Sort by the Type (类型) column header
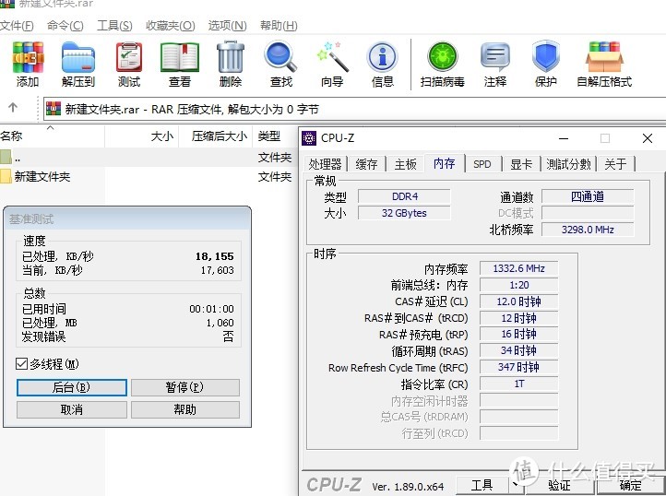This screenshot has height=496, width=666. [x=274, y=136]
